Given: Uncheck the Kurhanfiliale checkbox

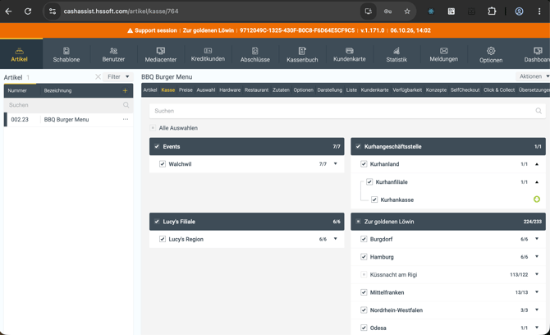Looking at the screenshot, I should (x=369, y=181).
